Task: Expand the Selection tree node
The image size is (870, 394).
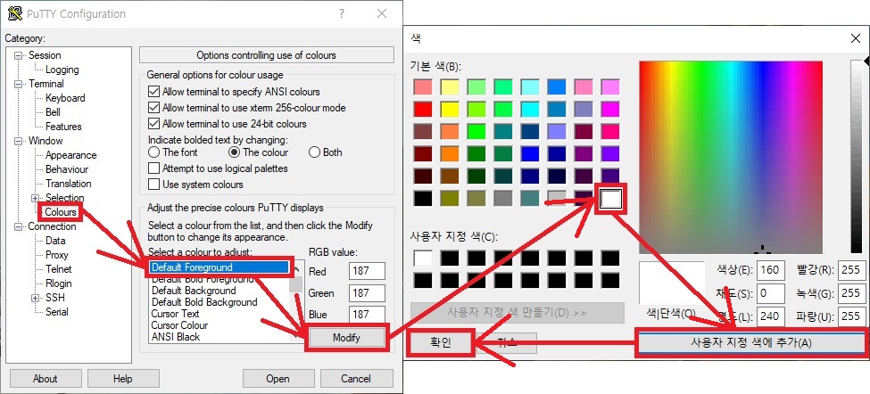Action: pyautogui.click(x=36, y=198)
